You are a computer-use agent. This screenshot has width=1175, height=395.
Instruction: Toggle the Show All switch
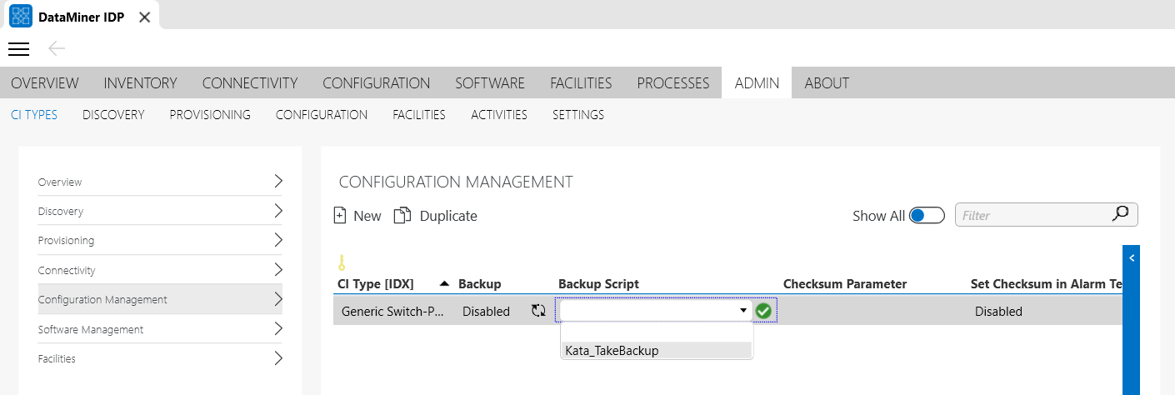point(926,216)
